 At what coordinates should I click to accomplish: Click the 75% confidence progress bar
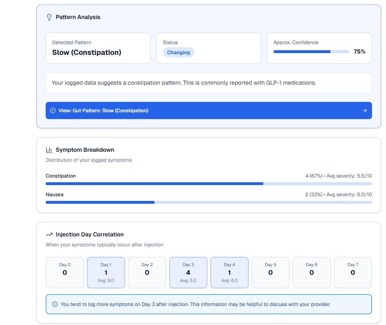[x=311, y=52]
